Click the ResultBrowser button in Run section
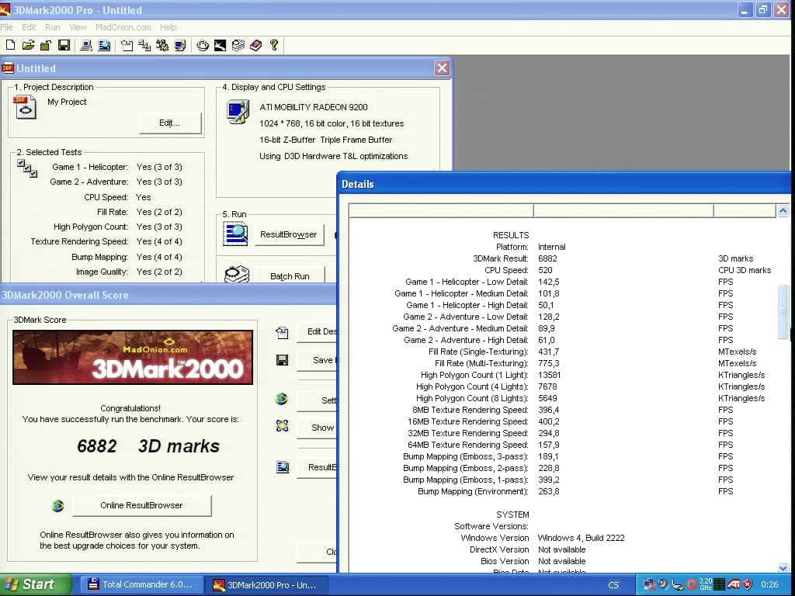This screenshot has width=795, height=596. 289,234
